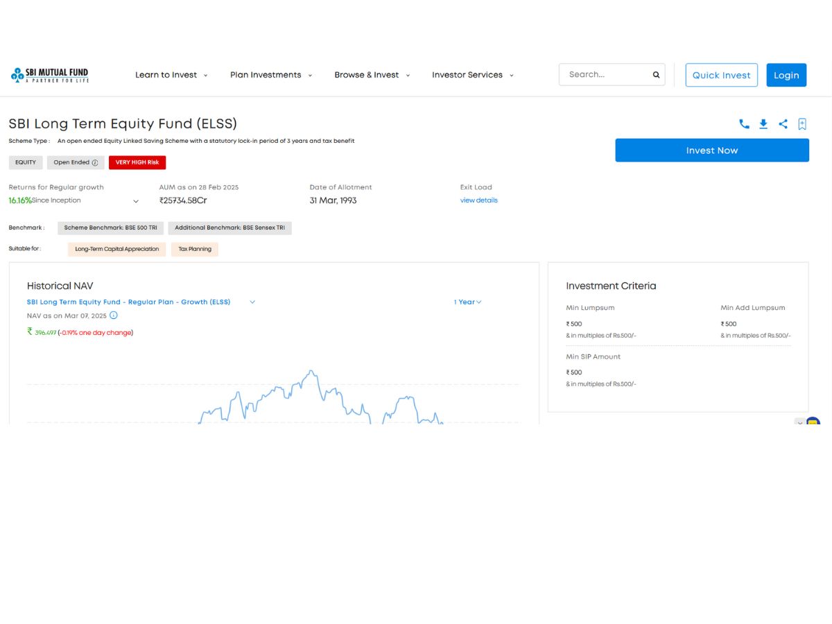
Task: Click the download scheme documents icon
Action: click(763, 124)
